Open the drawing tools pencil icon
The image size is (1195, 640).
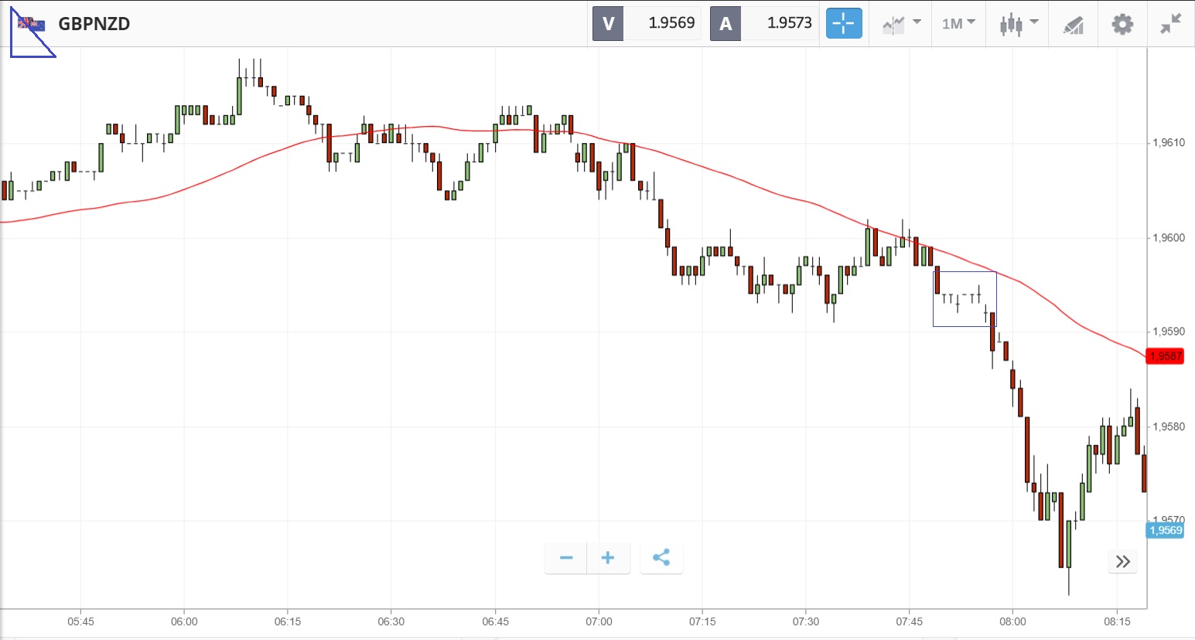click(x=1074, y=25)
